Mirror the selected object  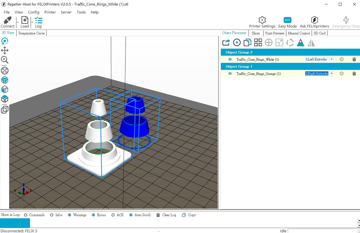click(311, 42)
